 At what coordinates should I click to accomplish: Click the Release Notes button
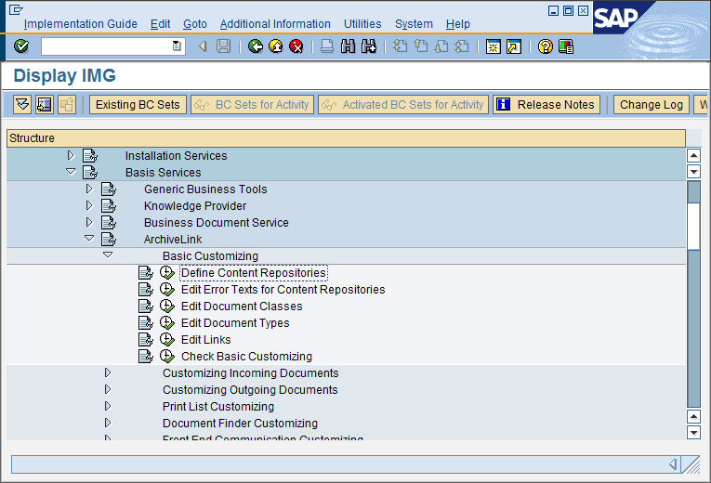[x=546, y=105]
